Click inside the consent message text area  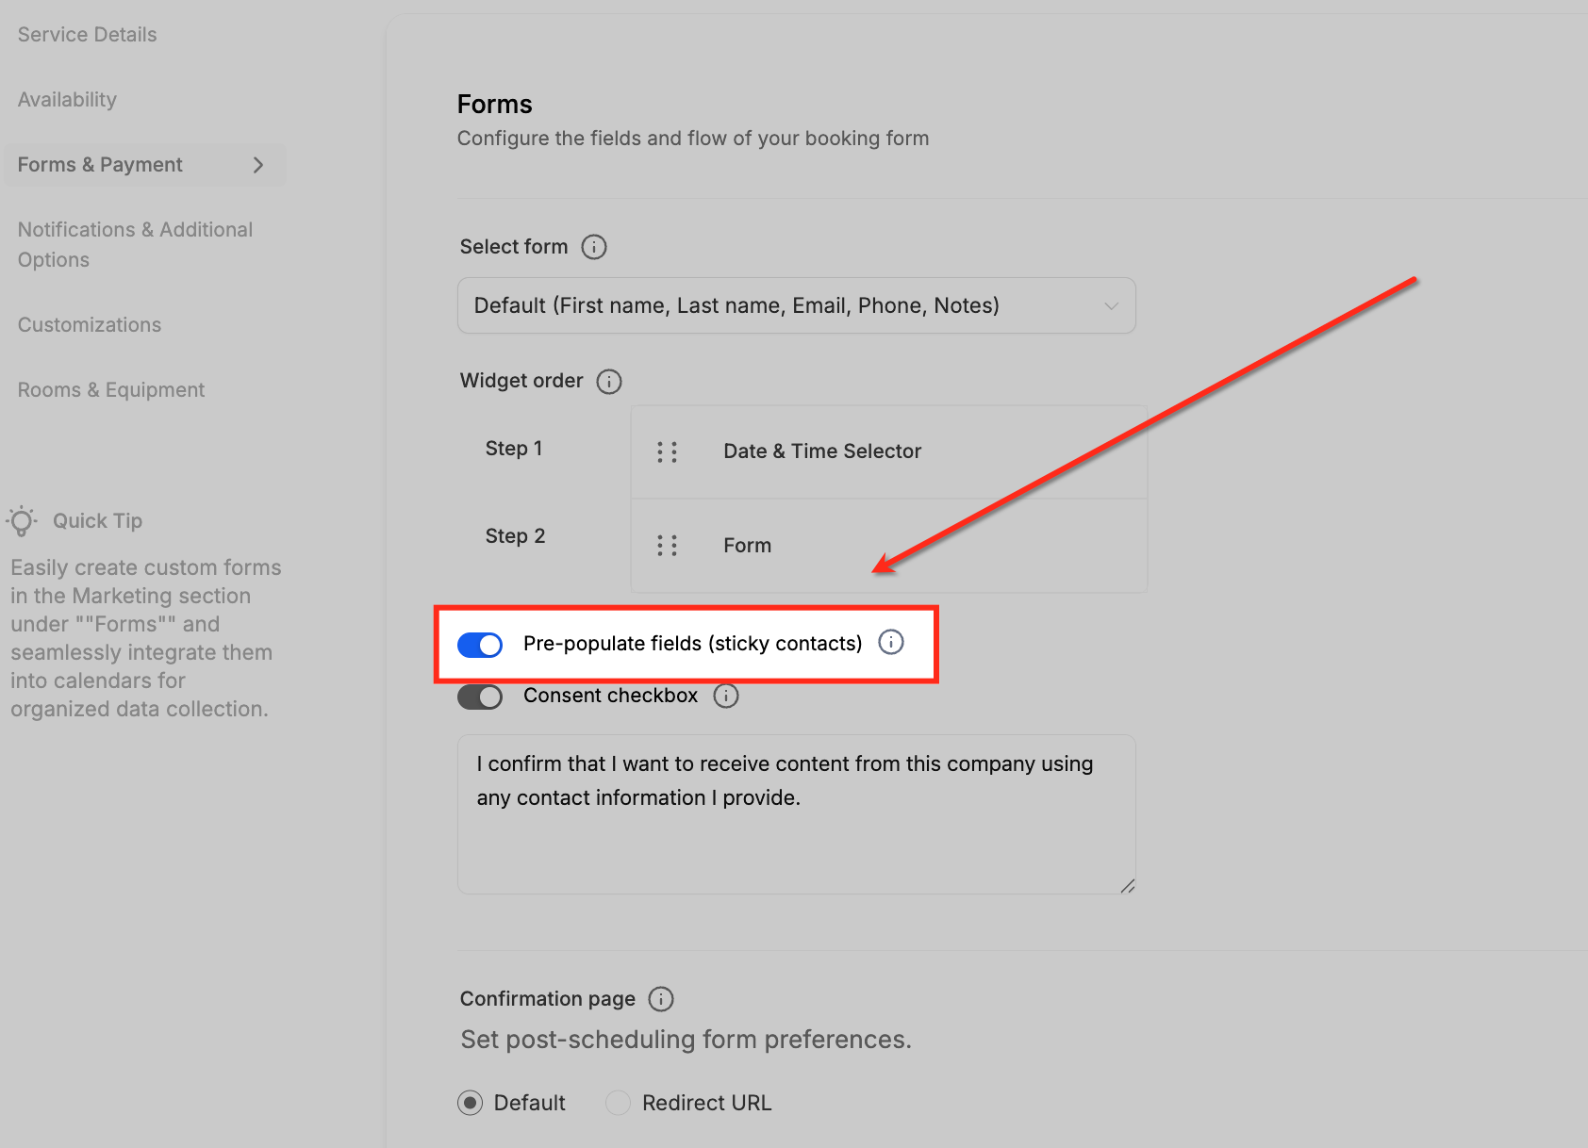coord(795,813)
